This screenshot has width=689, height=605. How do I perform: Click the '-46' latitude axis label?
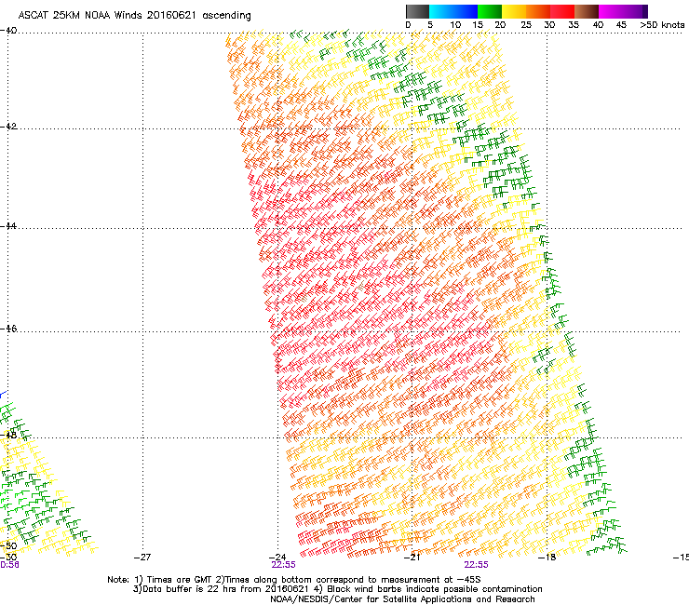(x=8, y=329)
